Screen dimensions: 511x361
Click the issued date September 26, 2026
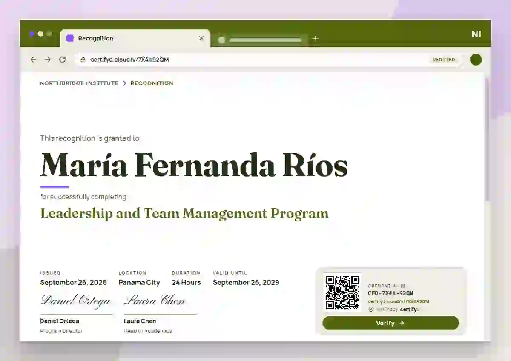click(73, 282)
